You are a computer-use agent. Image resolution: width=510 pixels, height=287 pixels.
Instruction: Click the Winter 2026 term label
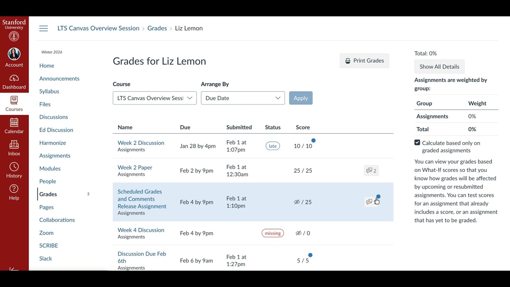[x=52, y=52]
